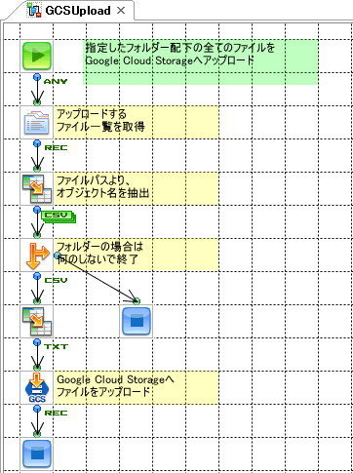This screenshot has height=473, width=353.
Task: Select the orange branch component icon
Action: [37, 256]
